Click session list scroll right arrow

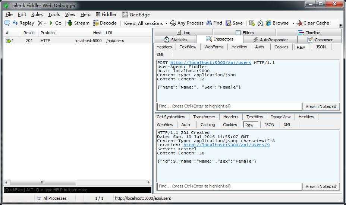pyautogui.click(x=148, y=182)
